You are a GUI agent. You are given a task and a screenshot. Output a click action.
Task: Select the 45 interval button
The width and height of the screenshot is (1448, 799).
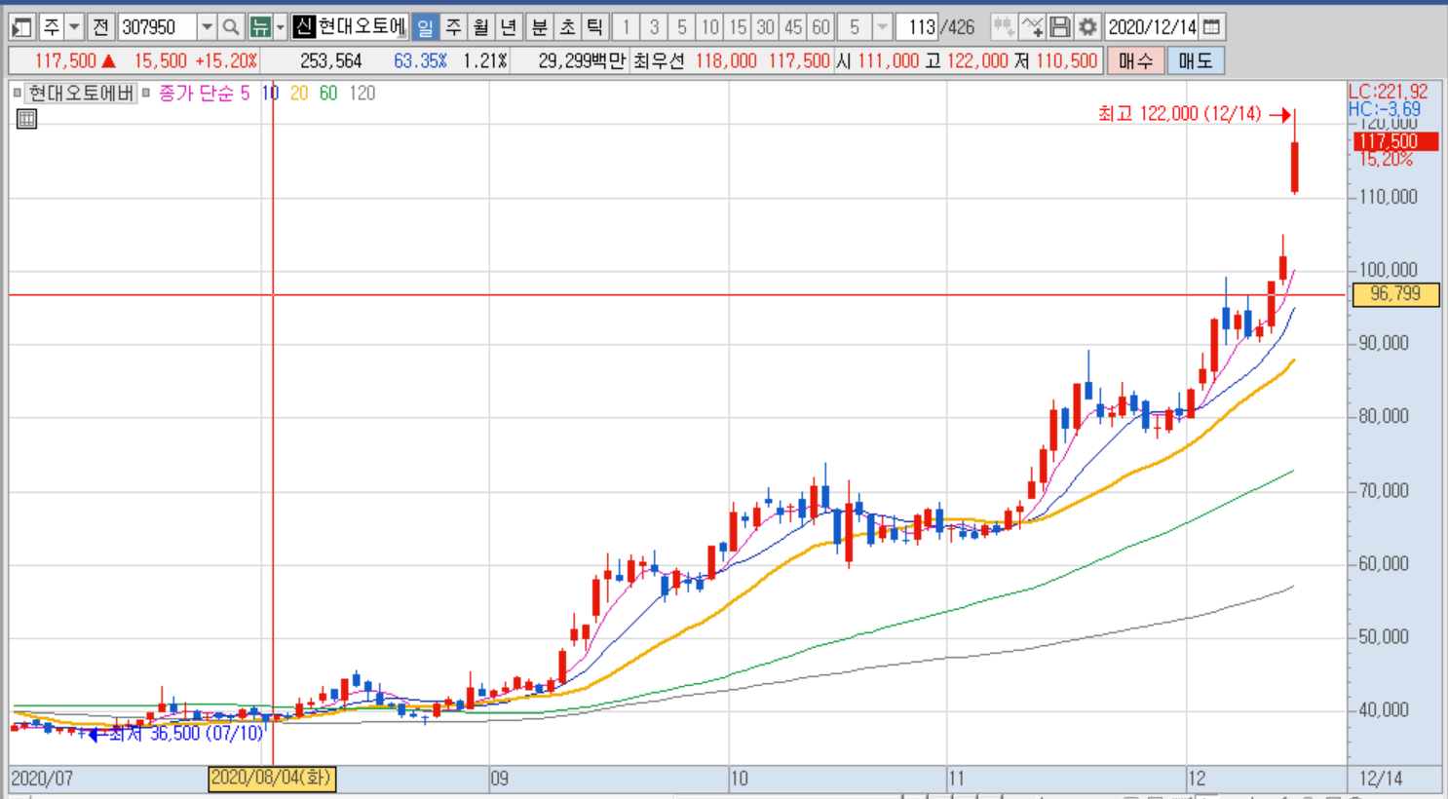pyautogui.click(x=793, y=27)
